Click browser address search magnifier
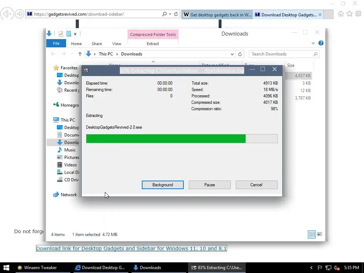This screenshot has width=364, height=273. [164, 14]
